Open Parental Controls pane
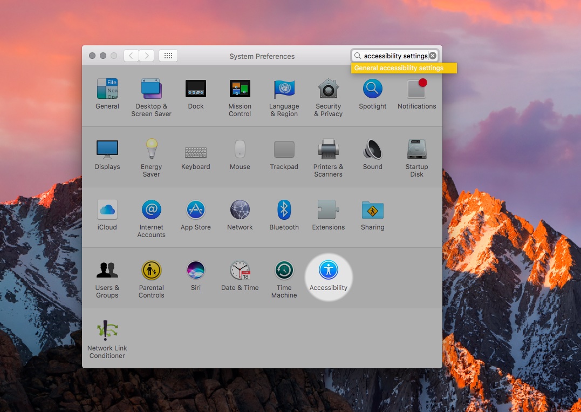Image resolution: width=581 pixels, height=412 pixels. (151, 271)
